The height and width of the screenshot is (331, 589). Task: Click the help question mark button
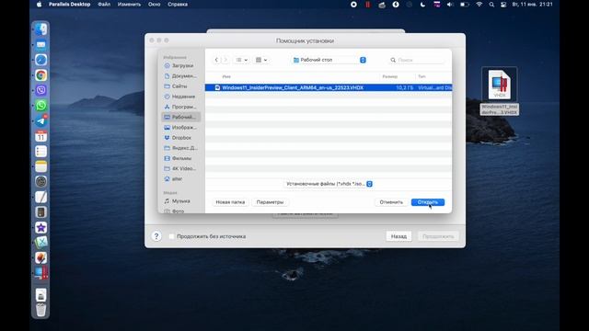(x=156, y=236)
